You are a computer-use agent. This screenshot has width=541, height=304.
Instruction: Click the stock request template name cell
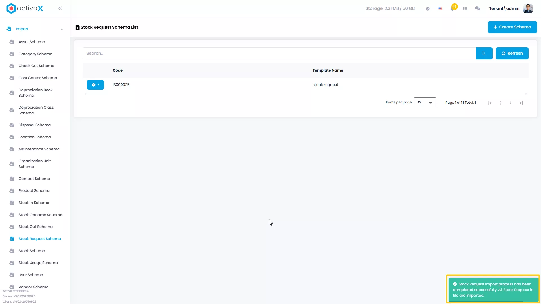(x=325, y=85)
